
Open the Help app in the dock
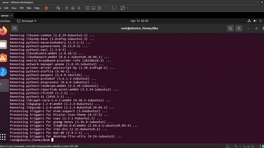click(x=3, y=72)
